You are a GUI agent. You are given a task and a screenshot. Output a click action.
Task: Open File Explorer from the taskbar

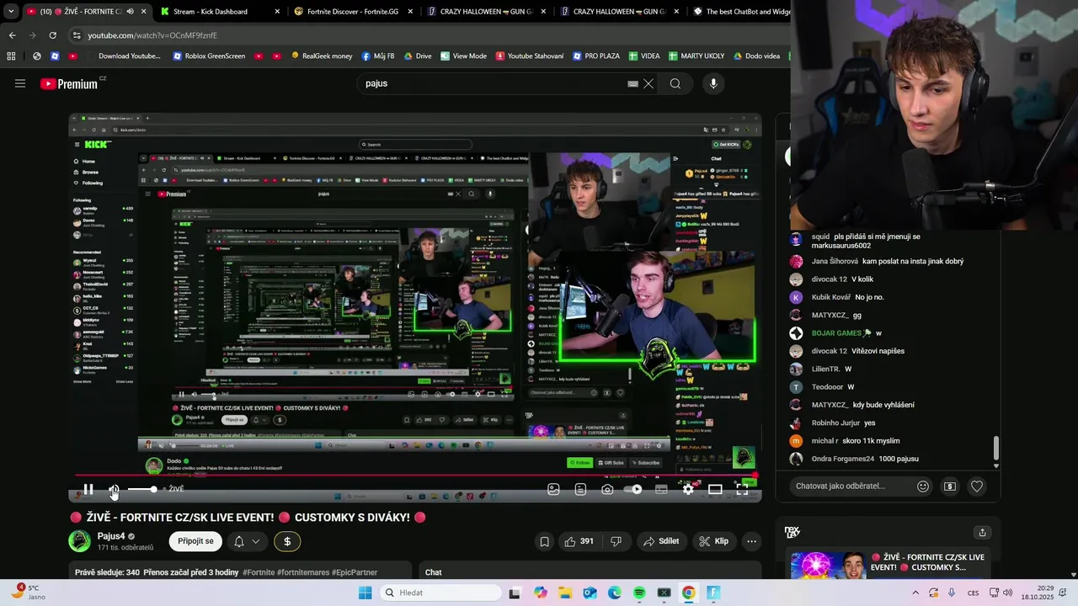coord(564,593)
